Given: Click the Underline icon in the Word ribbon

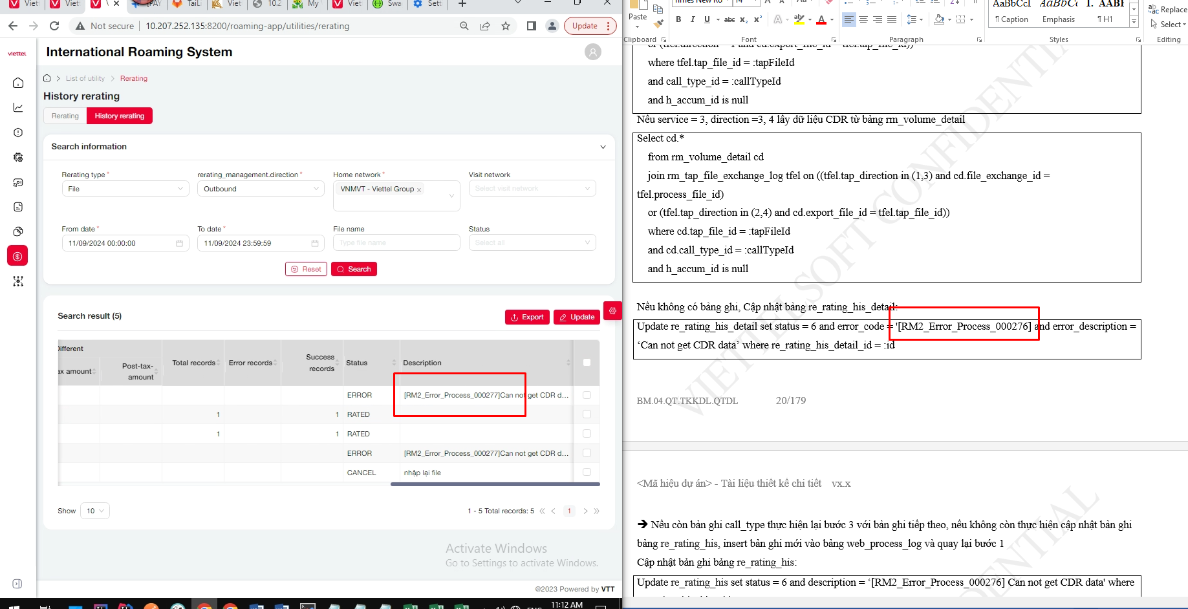Looking at the screenshot, I should click(x=707, y=19).
